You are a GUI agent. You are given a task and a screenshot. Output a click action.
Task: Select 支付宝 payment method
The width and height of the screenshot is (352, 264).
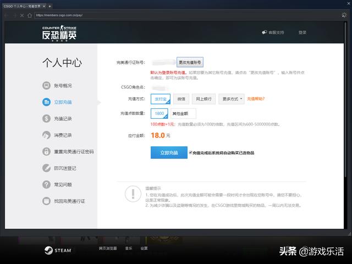[161, 99]
